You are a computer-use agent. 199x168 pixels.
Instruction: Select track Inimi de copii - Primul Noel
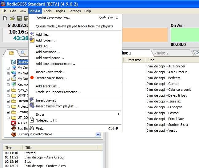(x=165, y=119)
